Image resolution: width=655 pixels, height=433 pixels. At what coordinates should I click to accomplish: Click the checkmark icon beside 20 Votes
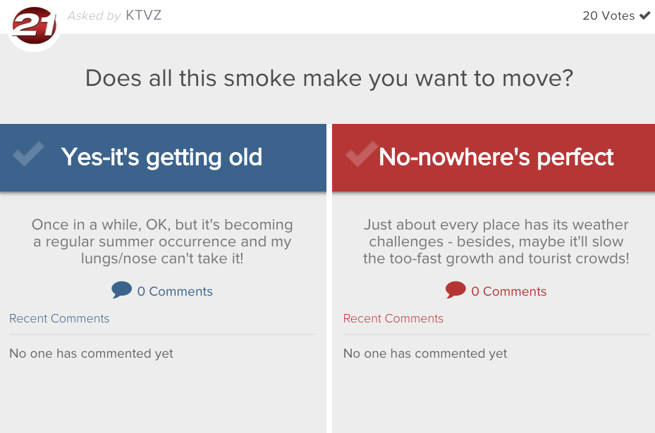(x=644, y=15)
